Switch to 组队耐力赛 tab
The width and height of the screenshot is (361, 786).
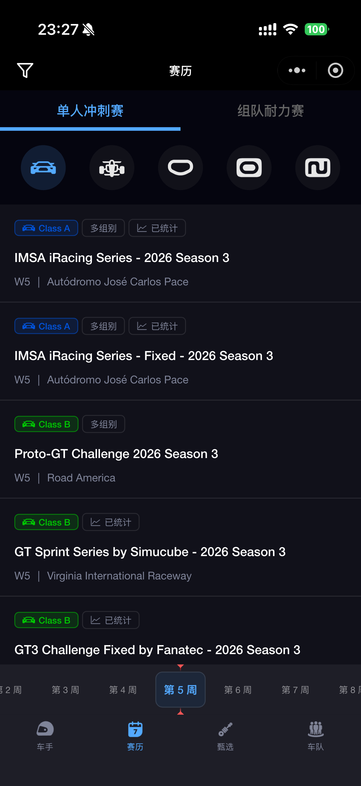pyautogui.click(x=271, y=111)
